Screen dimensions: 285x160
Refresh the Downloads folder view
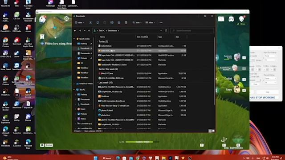pos(166,31)
